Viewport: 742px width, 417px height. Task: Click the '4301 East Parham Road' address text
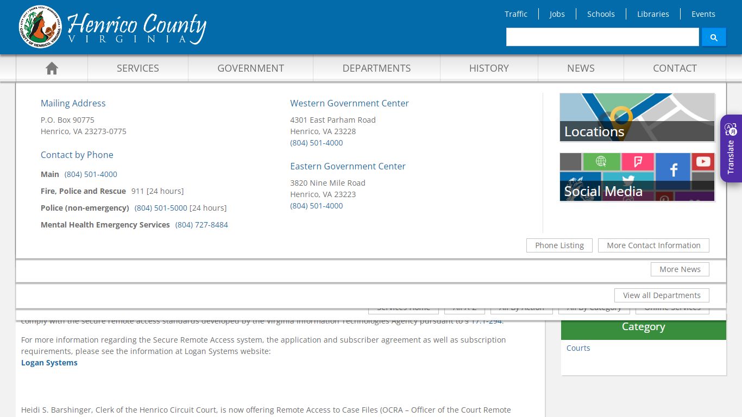pyautogui.click(x=333, y=120)
